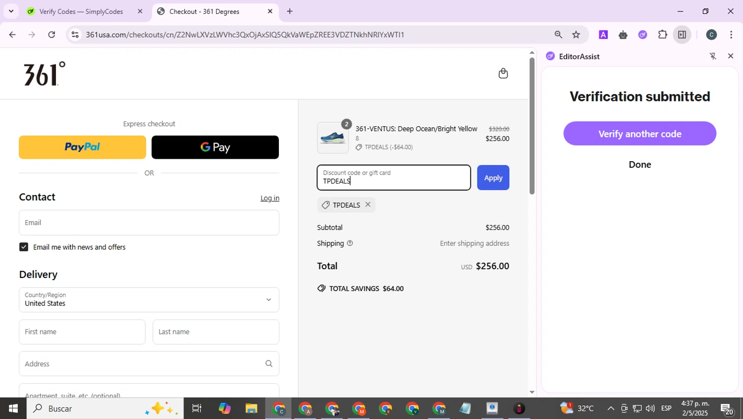
Task: Open the weather widget showing 32°C
Action: tap(577, 408)
